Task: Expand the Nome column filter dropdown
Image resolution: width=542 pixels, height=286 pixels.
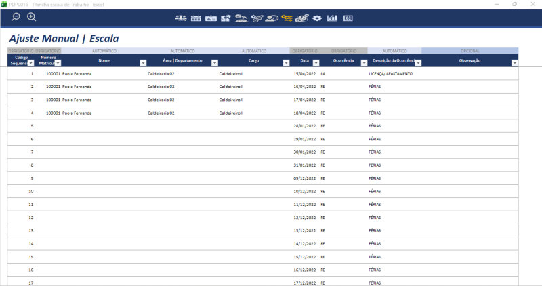Action: tap(143, 62)
